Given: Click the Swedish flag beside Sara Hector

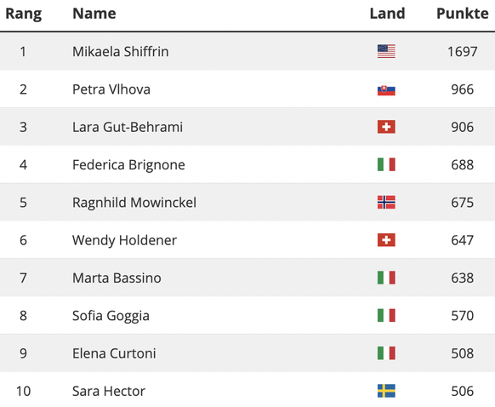Looking at the screenshot, I should [386, 391].
